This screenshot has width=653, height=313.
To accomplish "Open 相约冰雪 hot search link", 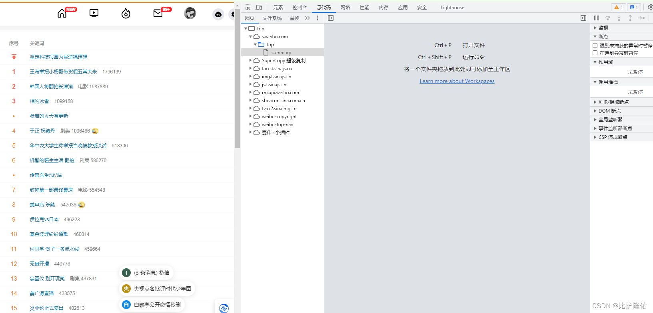I will (x=39, y=101).
